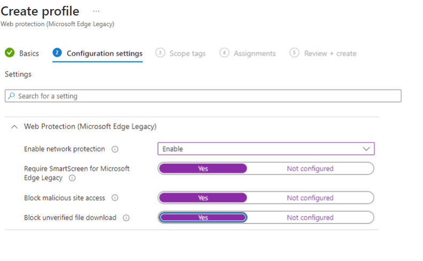Click the green Basics completed checkmark icon
This screenshot has height=261, width=423.
pos(10,53)
